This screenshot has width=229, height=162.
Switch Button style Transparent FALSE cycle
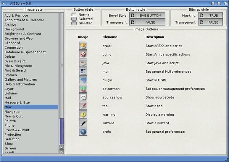(x=147, y=22)
